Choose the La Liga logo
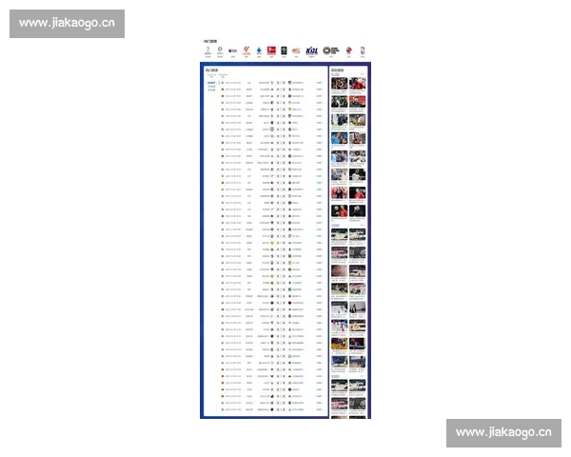The height and width of the screenshot is (457, 571). point(246,50)
